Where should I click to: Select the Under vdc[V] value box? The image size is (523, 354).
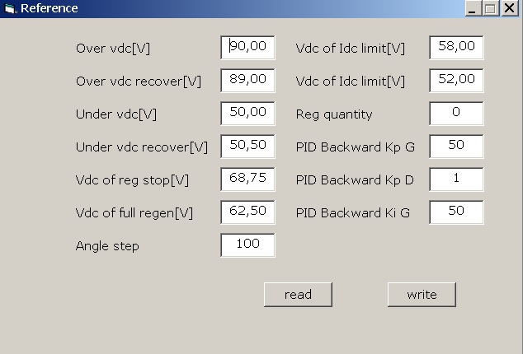point(247,113)
